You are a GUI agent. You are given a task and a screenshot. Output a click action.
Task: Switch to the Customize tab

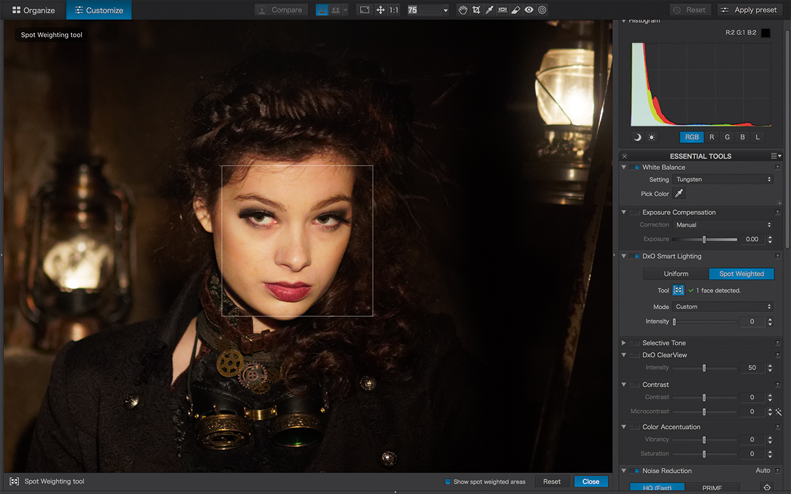[99, 10]
